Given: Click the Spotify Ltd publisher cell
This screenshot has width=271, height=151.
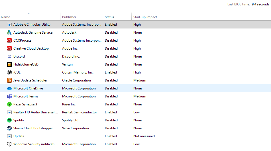Looking at the screenshot, I should coord(70,120).
